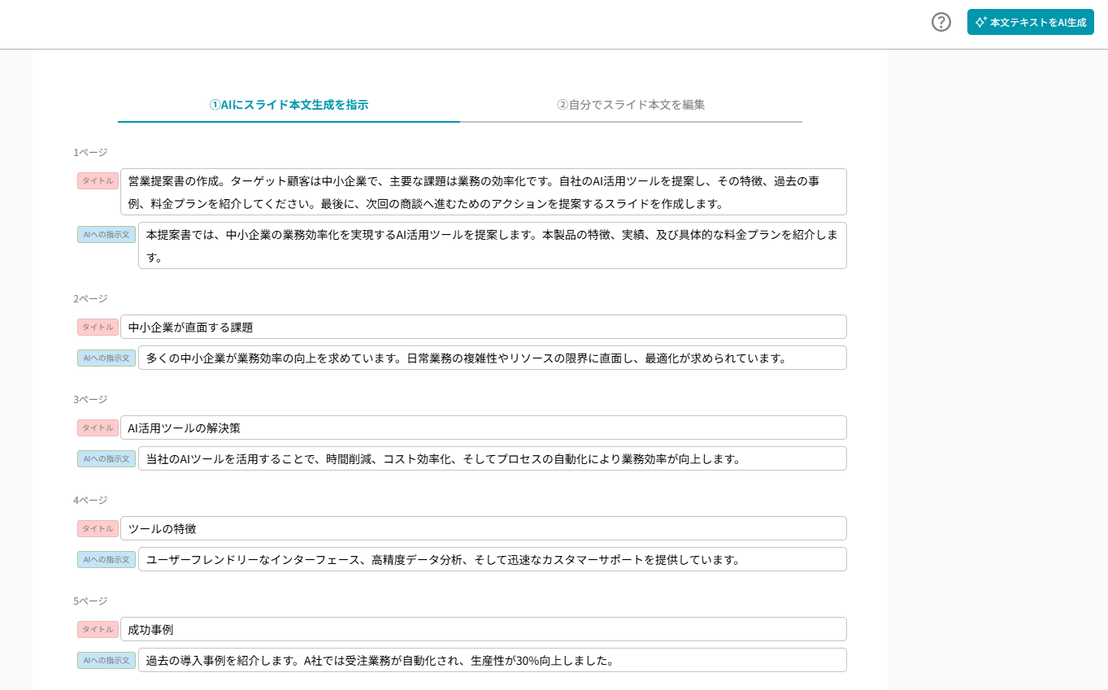Click the 本文テキストをAI生成 button
1108x690 pixels.
click(x=1030, y=22)
